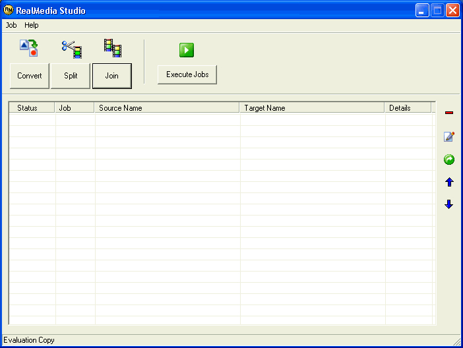The width and height of the screenshot is (463, 348).
Task: Move job down with blue arrow
Action: [449, 204]
